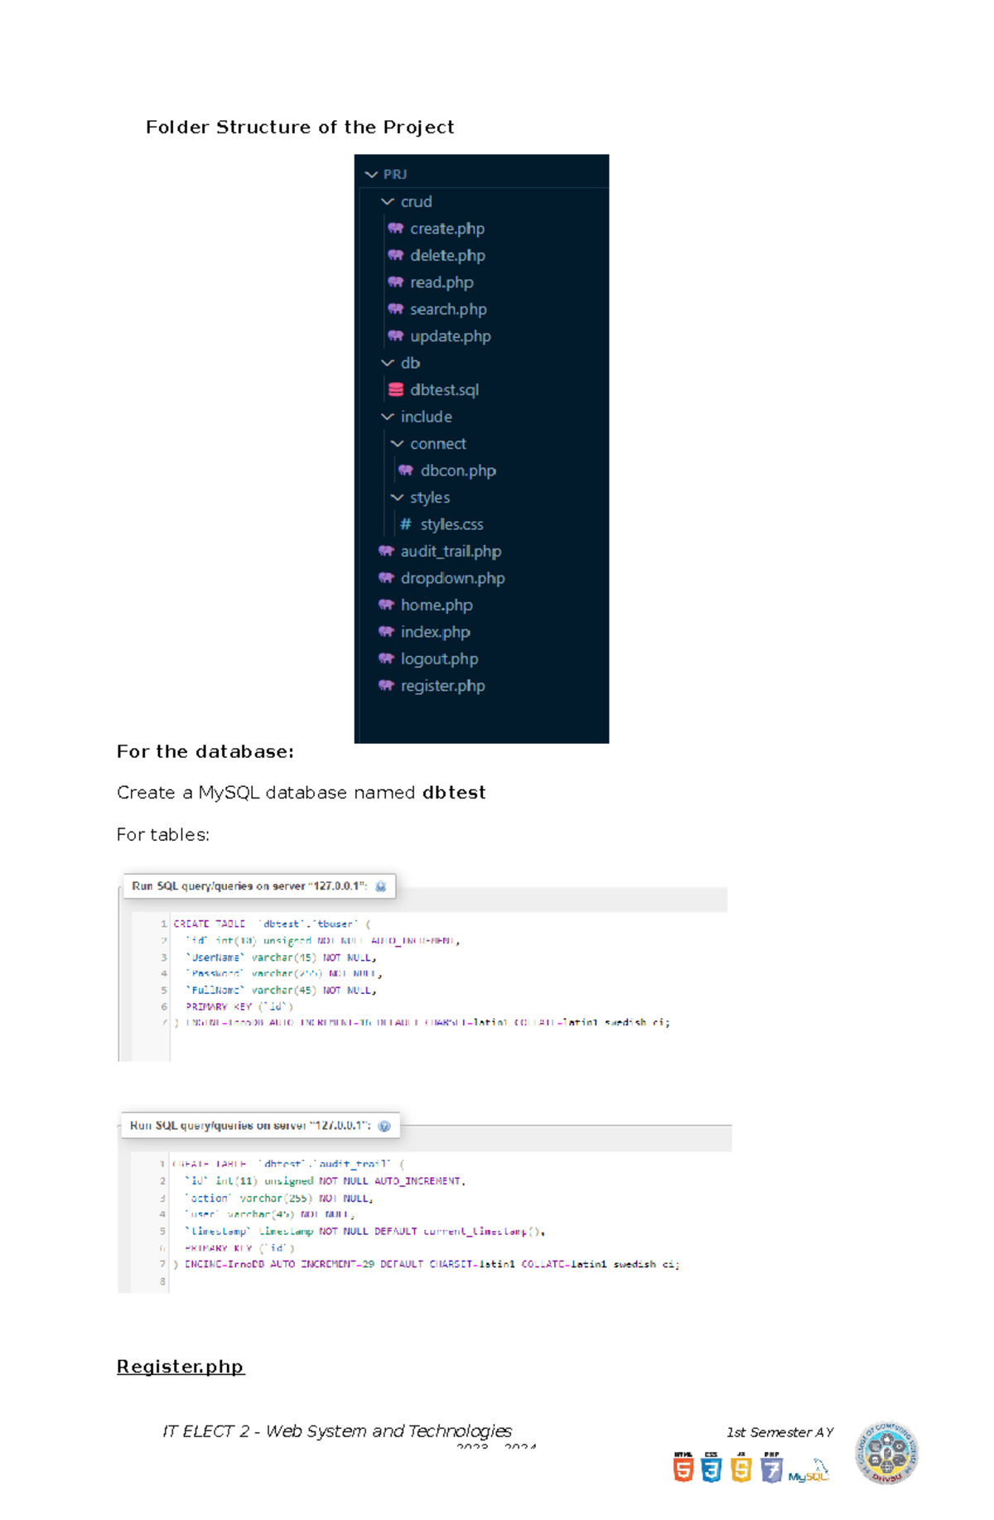Click the PHP icon beside create.php
This screenshot has width=994, height=1520.
pos(395,229)
